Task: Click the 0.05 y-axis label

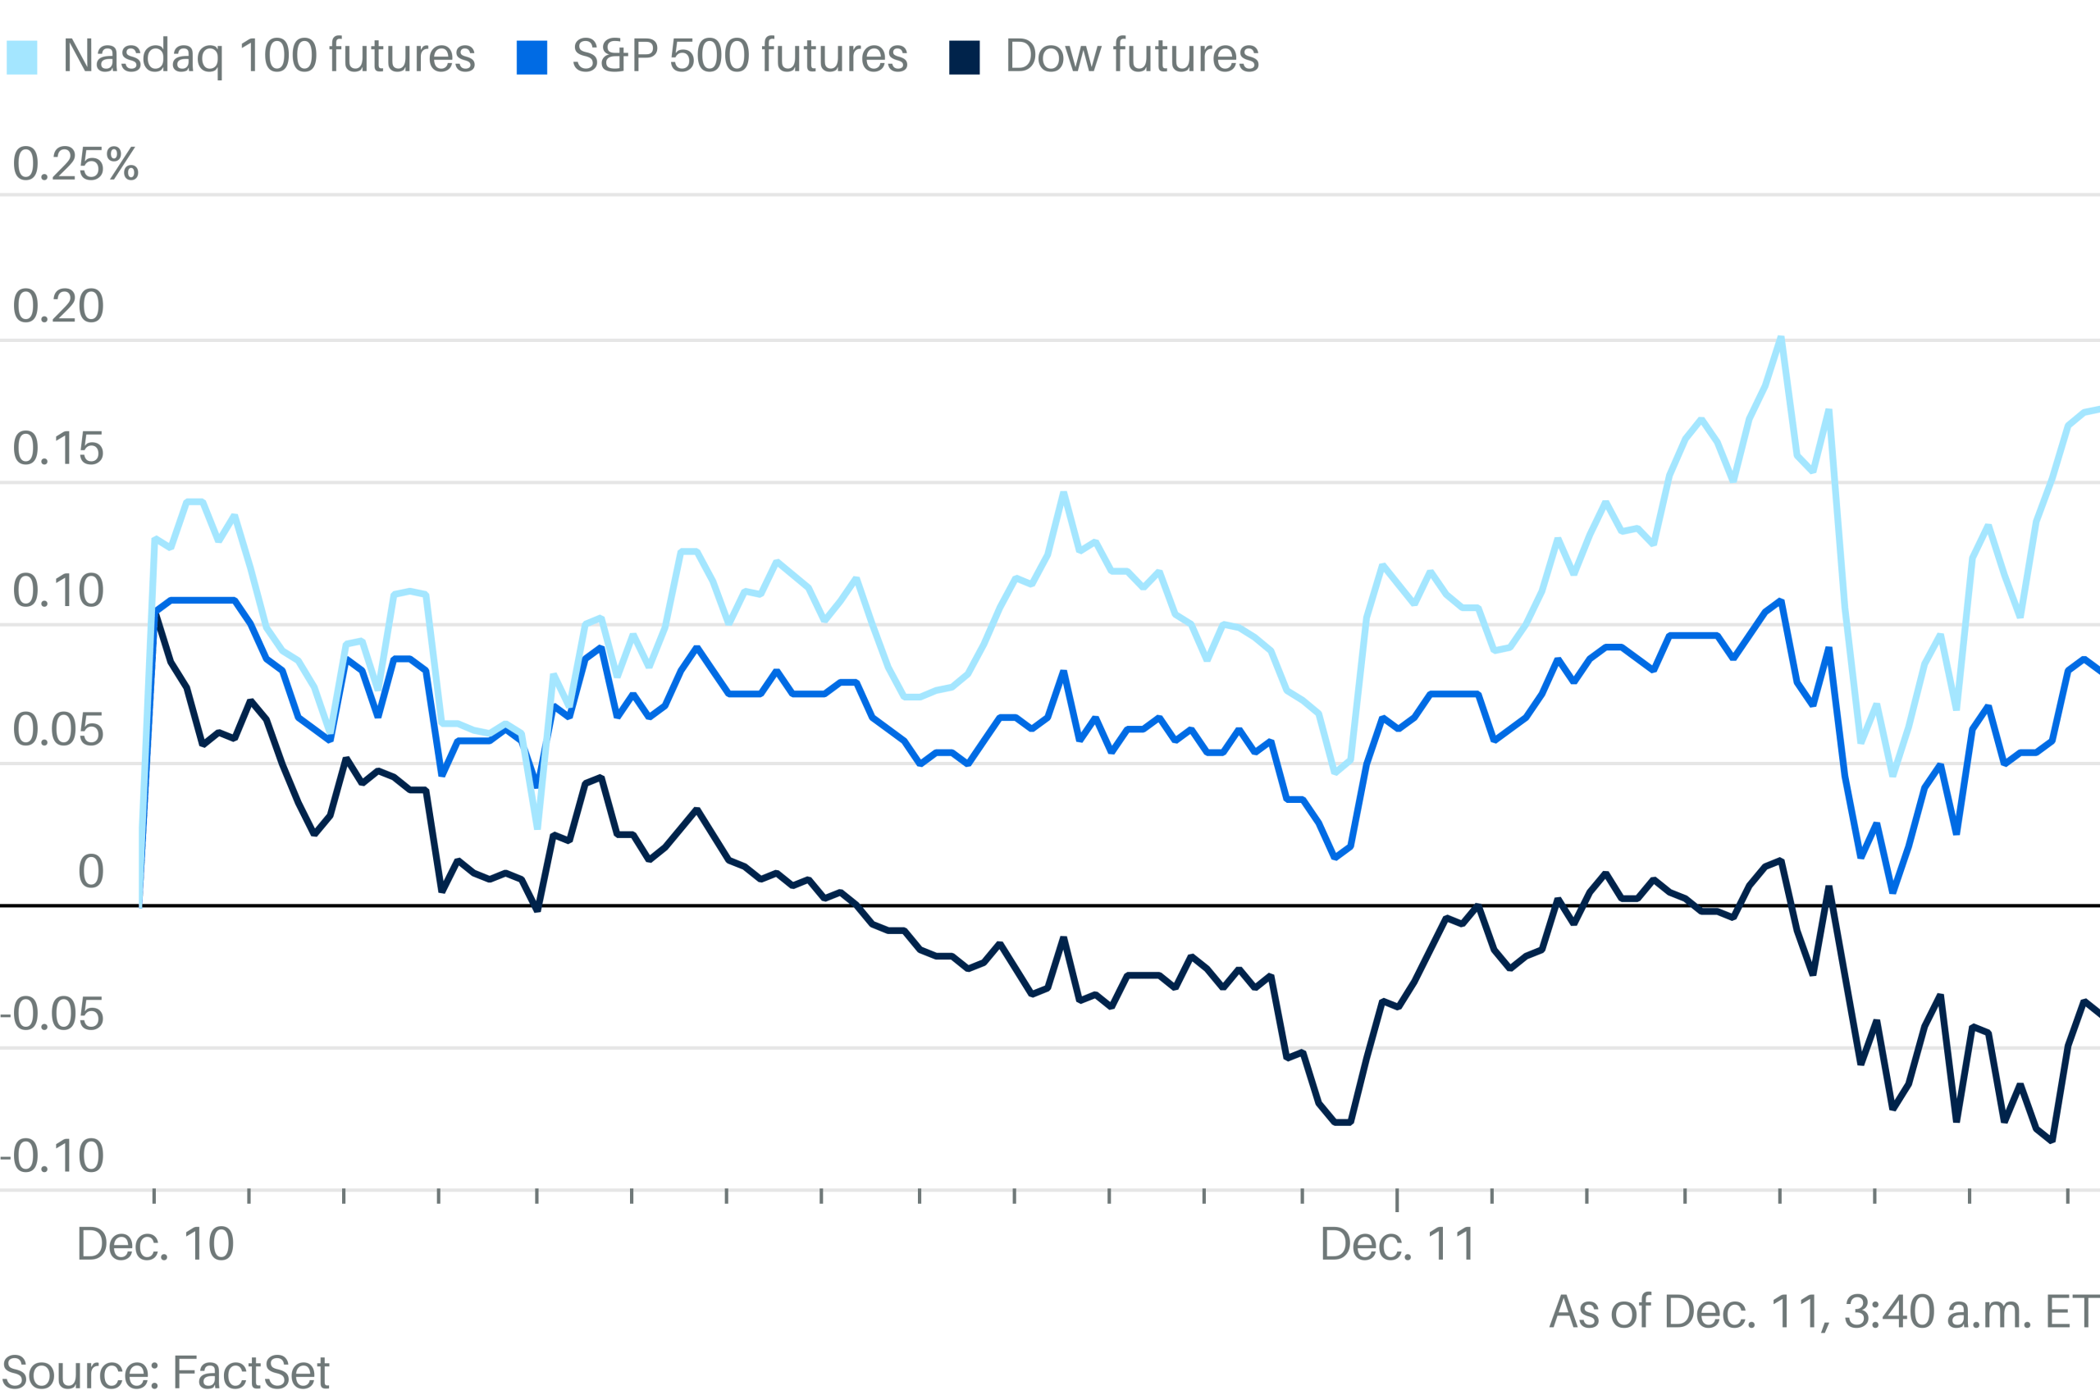Action: 58,731
